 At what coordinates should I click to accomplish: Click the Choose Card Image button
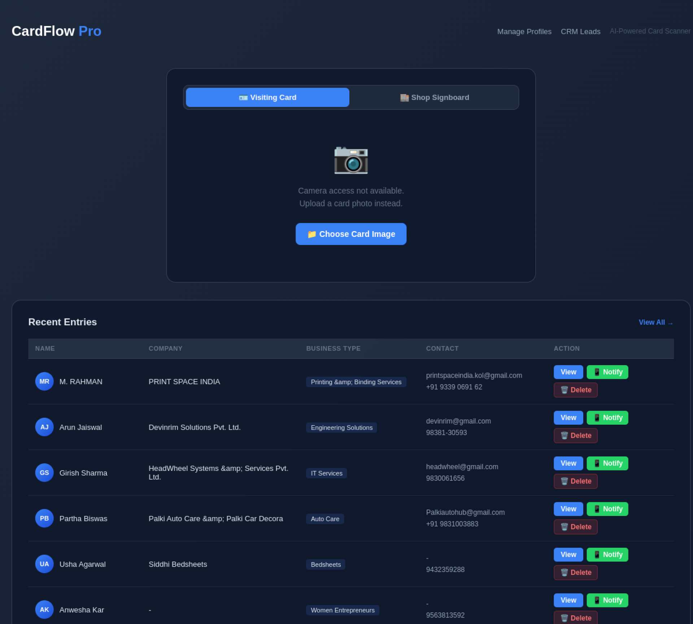point(351,234)
